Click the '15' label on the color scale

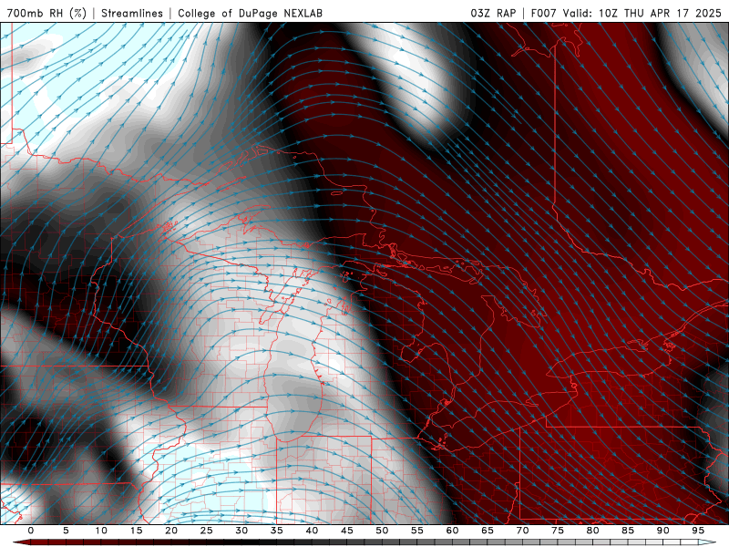point(136,531)
